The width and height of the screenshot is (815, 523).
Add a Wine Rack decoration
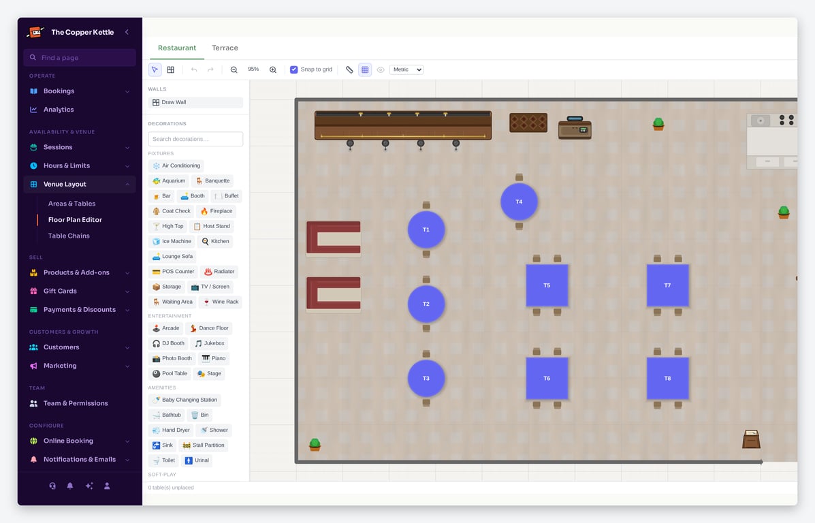tap(221, 302)
